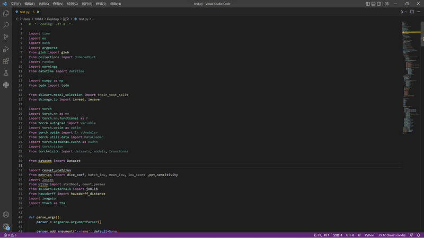Select interpreter 3.9.12 ('base': conda)
The width and height of the screenshot is (424, 238).
(392, 235)
